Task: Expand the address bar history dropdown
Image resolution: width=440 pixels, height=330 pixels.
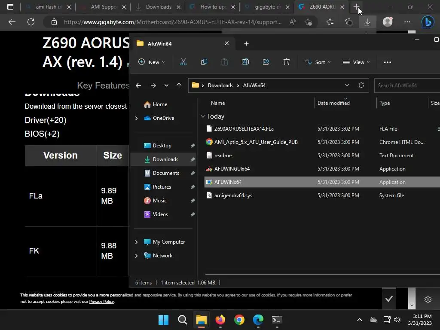Action: 347,85
